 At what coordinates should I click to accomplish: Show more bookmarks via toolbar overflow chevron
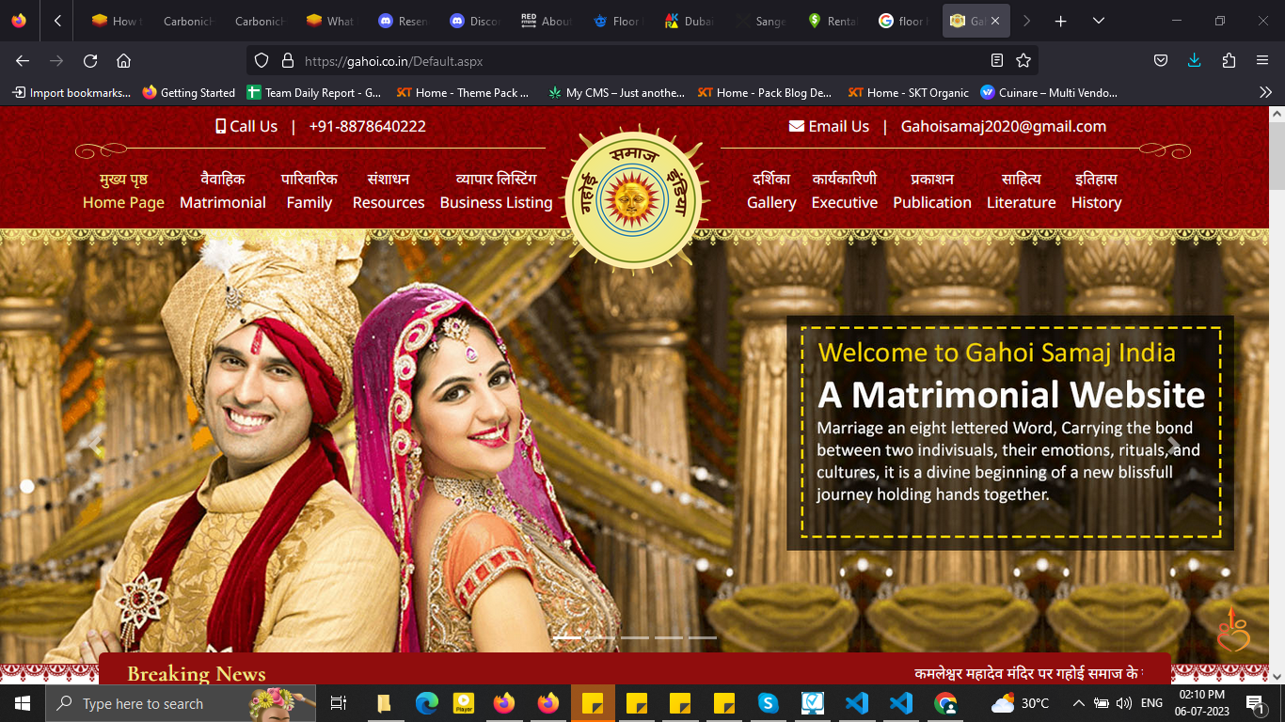(1265, 92)
